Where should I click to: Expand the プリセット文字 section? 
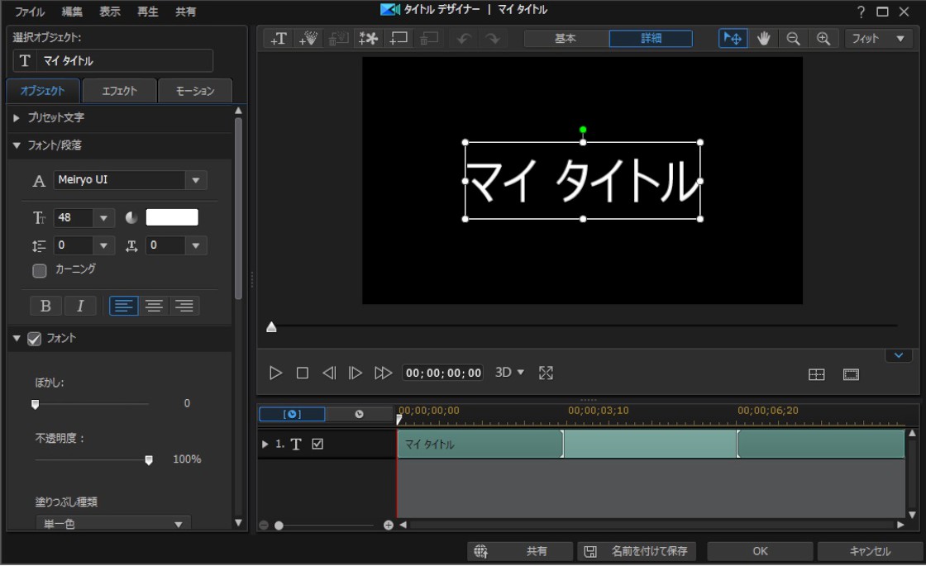point(17,118)
